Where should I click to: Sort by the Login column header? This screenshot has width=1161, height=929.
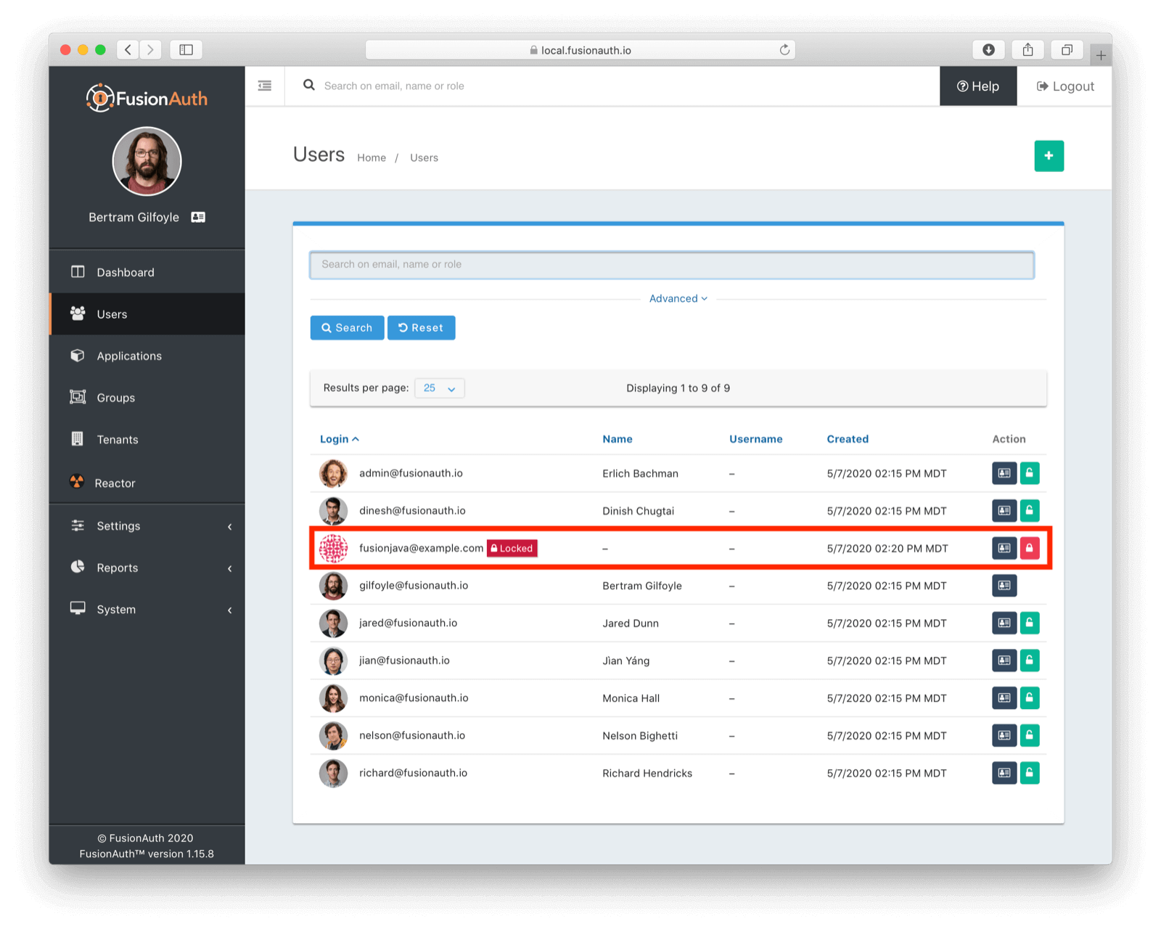[340, 439]
